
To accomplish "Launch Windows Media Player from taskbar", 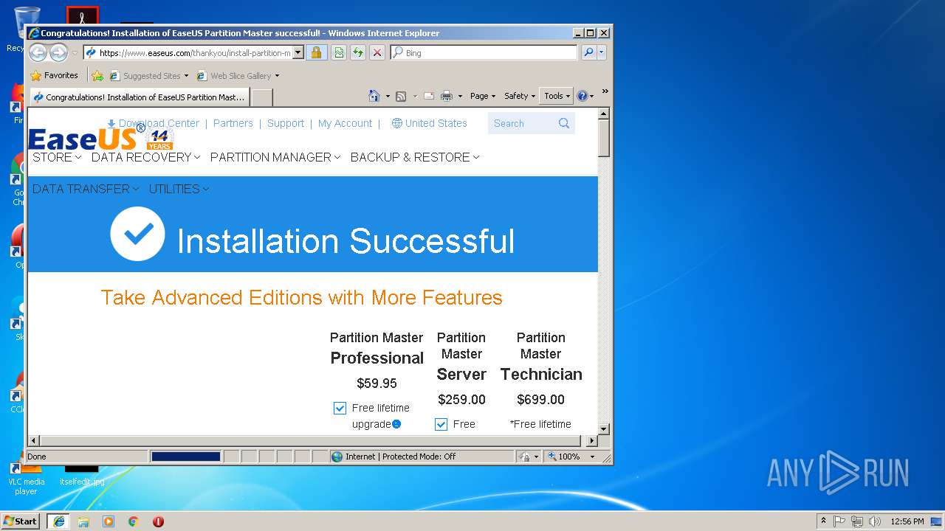I will [x=109, y=521].
